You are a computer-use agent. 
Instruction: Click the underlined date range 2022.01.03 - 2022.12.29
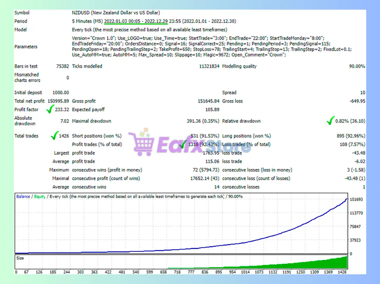(x=136, y=21)
